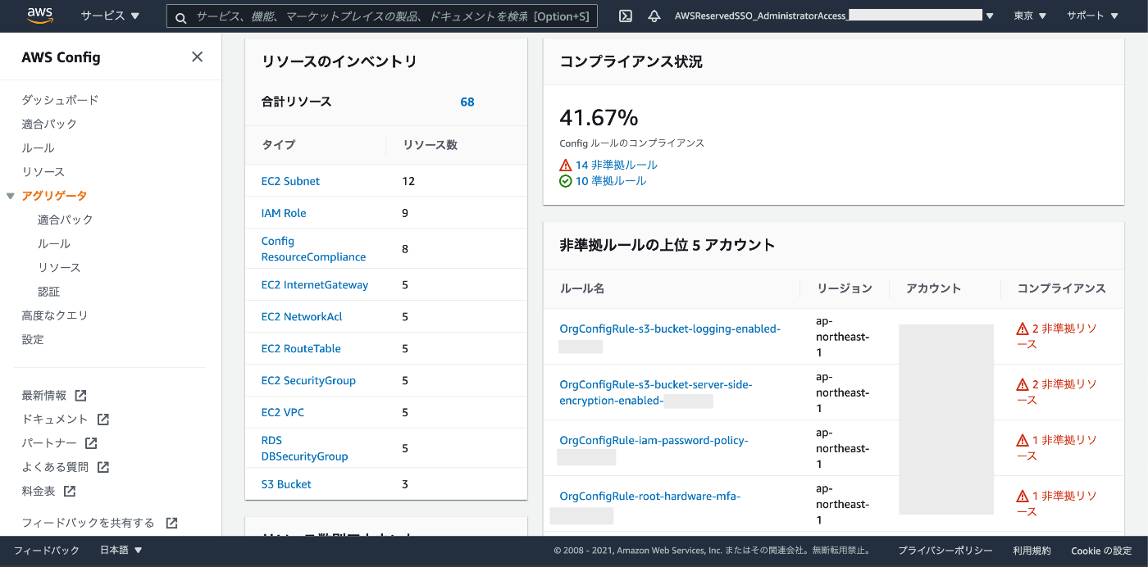
Task: Open OrgConfigRule-root-hardware-mfa rule link
Action: point(650,497)
